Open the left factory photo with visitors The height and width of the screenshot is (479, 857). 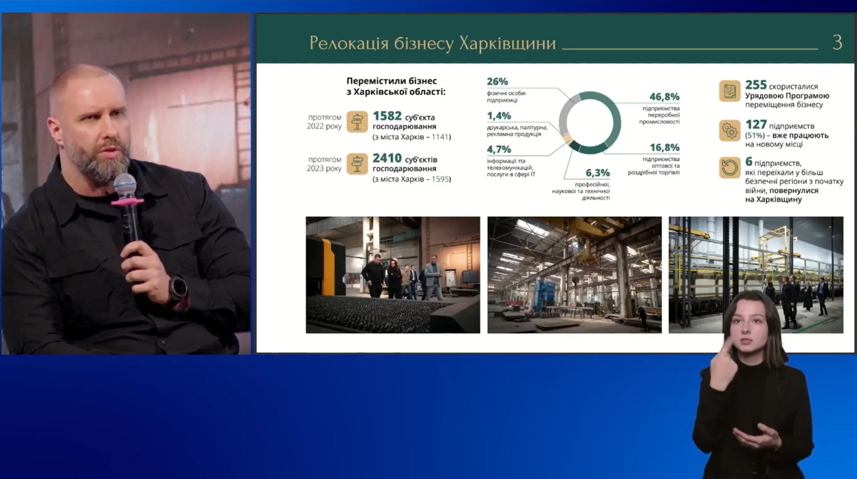(x=393, y=275)
